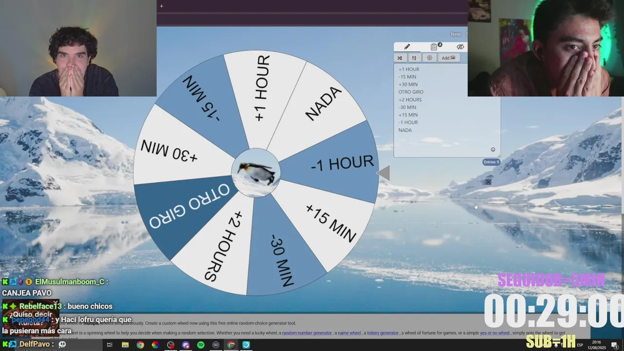
Task: Click '+30 MIN' entry in list
Action: click(408, 84)
